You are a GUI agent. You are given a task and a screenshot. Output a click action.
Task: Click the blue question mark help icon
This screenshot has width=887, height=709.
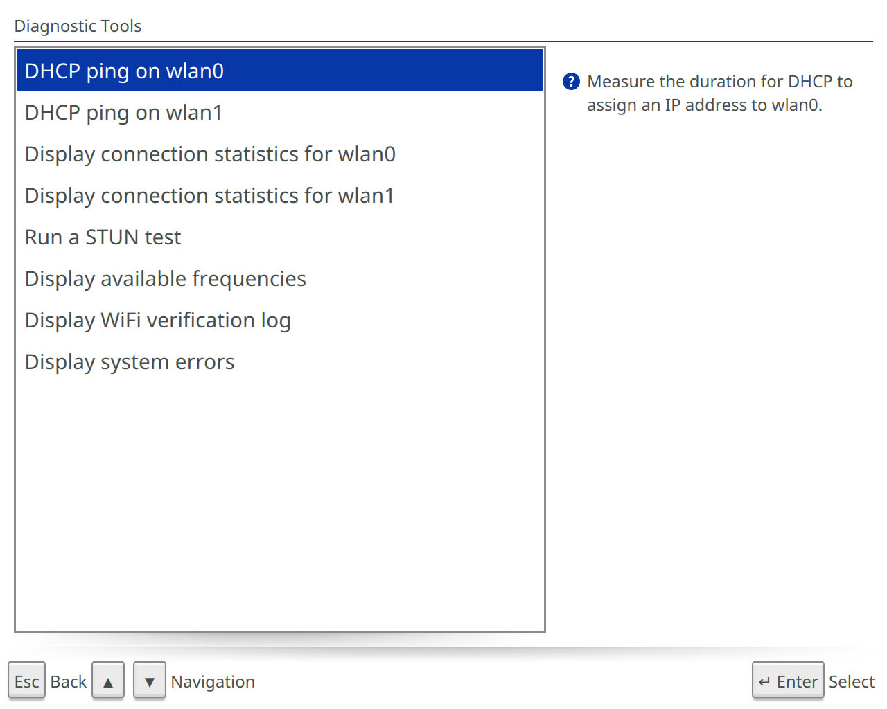[571, 82]
